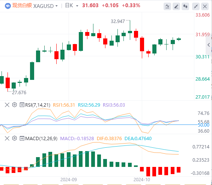Close the chart with the X button
212x185 pixels.
pyautogui.click(x=205, y=6)
